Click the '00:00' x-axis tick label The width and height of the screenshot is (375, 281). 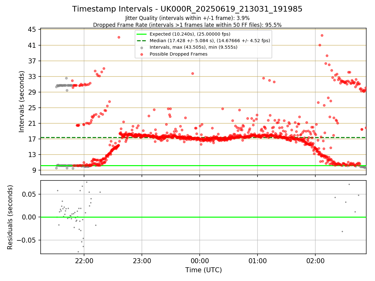200,261
